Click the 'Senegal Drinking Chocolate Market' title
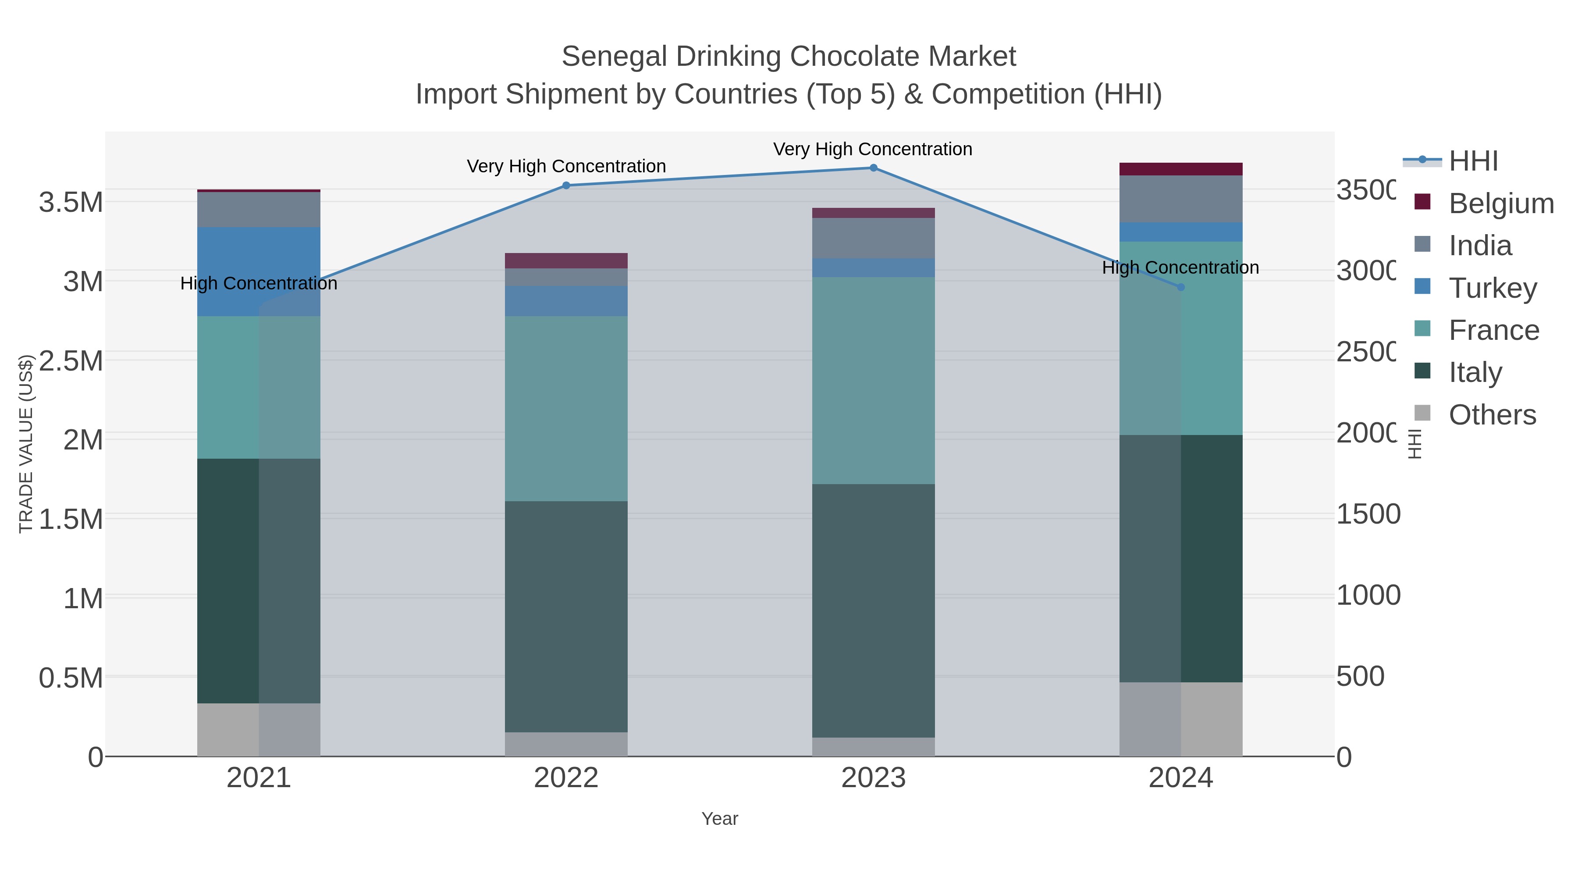Screen dimensions: 1578x888 click(789, 57)
